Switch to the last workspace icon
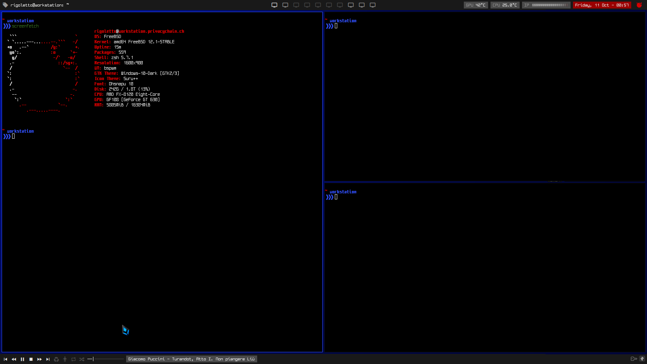Viewport: 647px width, 364px height. point(372,5)
